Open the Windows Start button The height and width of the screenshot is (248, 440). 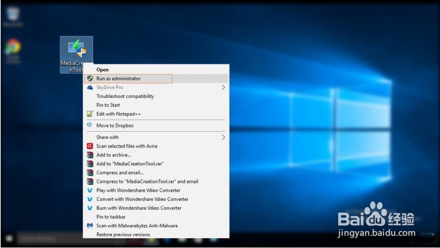coord(9,239)
